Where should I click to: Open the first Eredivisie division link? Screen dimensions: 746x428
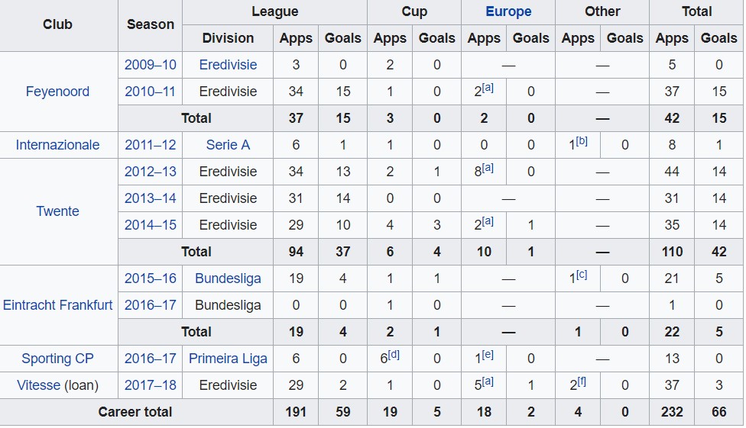228,65
